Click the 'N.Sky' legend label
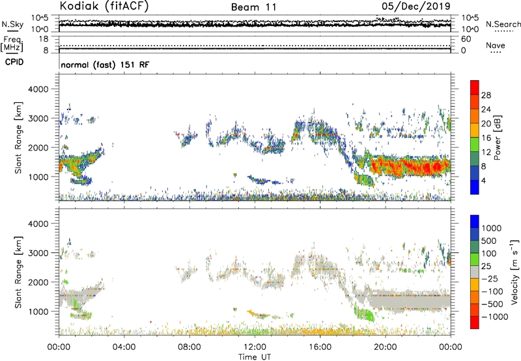 pos(12,24)
